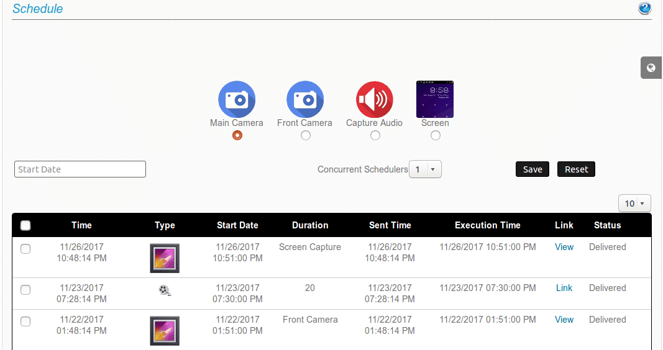Click the Capture Audio speaker icon
Image resolution: width=663 pixels, height=350 pixels.
[375, 99]
